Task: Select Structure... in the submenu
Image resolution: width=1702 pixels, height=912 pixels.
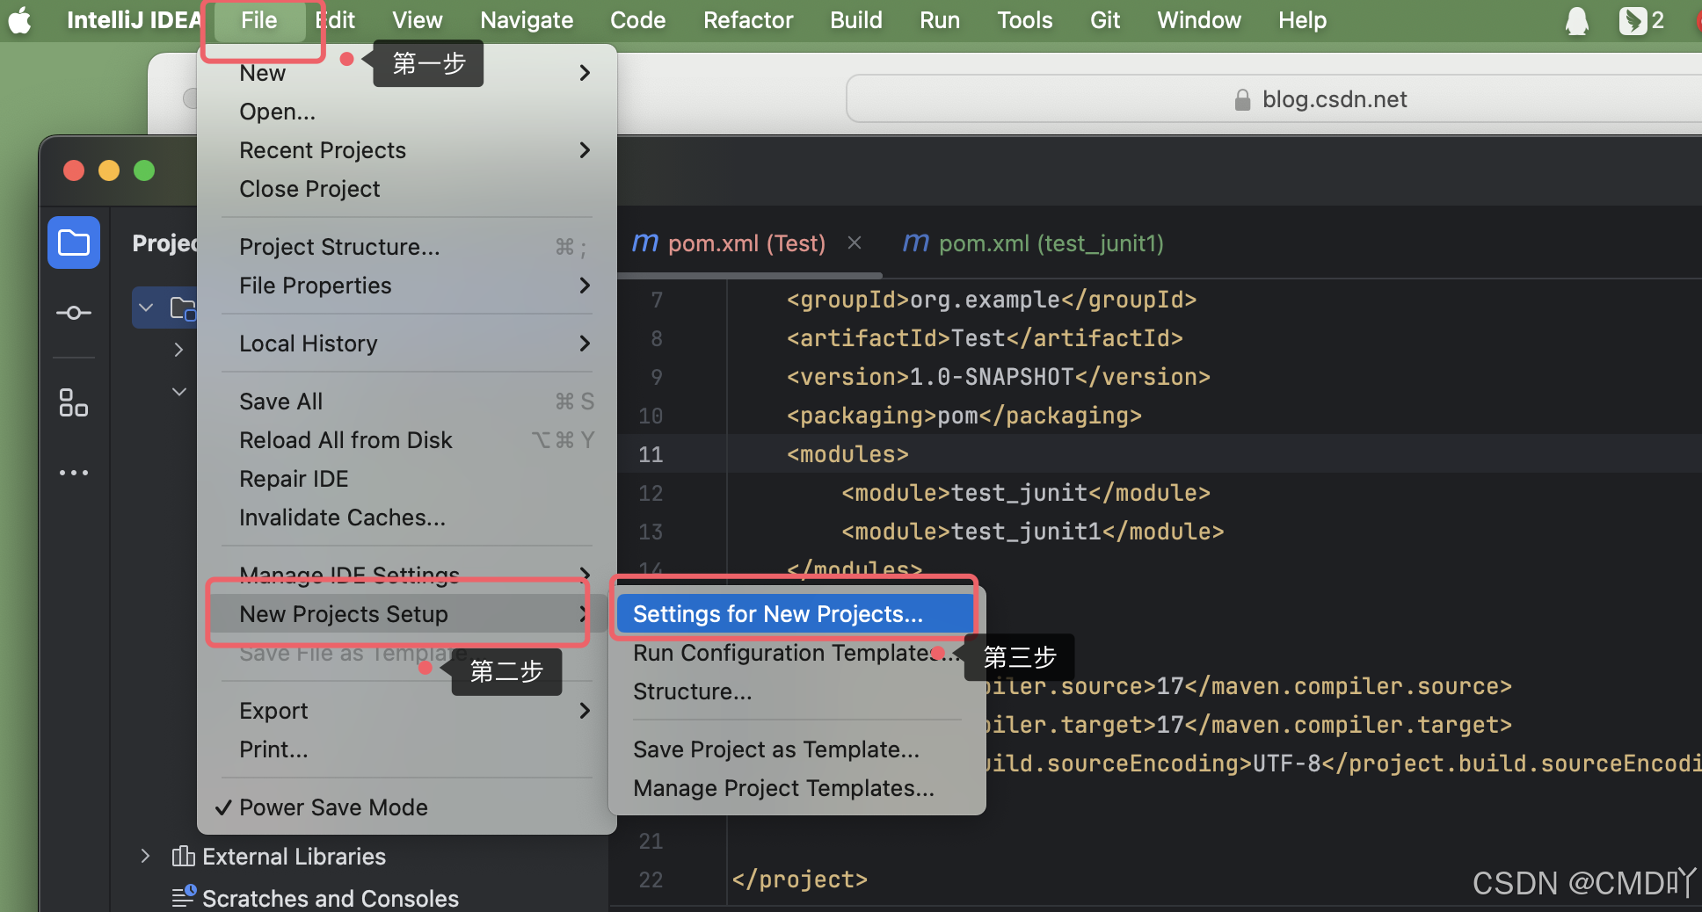Action: tap(796, 691)
